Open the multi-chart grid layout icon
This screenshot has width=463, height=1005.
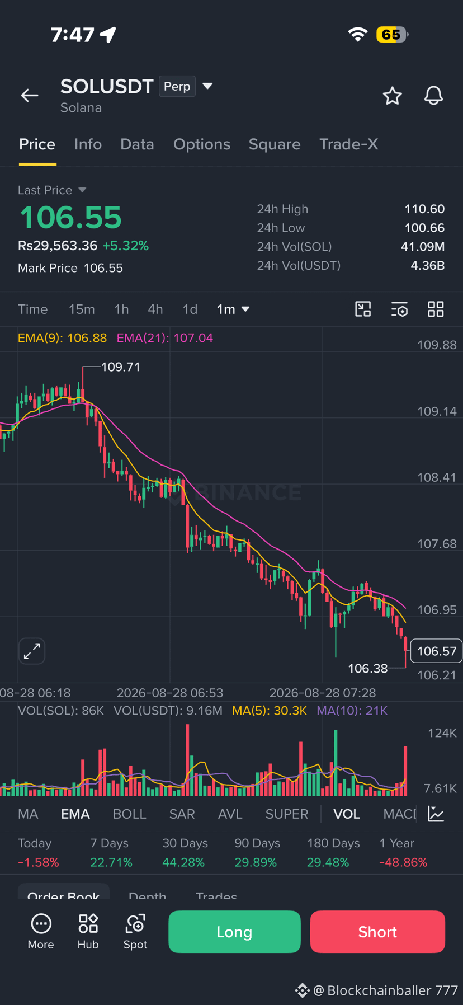coord(436,309)
